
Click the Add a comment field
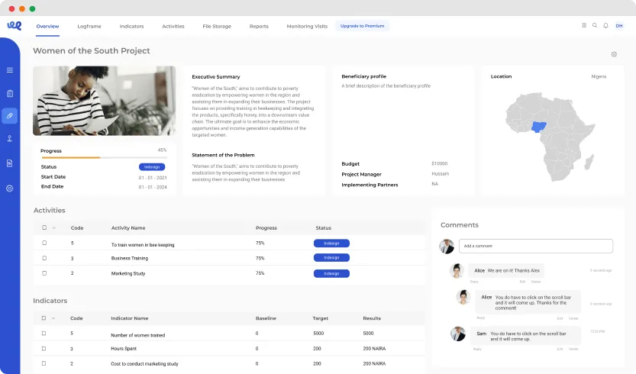pos(536,246)
